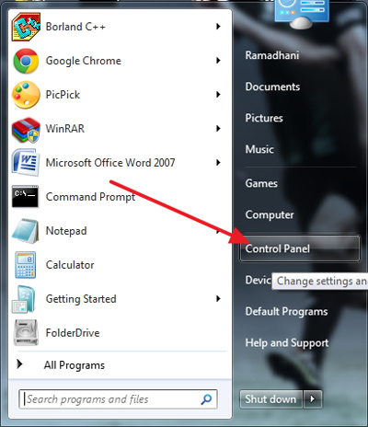Open the Pictures library
Screen dimensions: 368x427
(264, 118)
